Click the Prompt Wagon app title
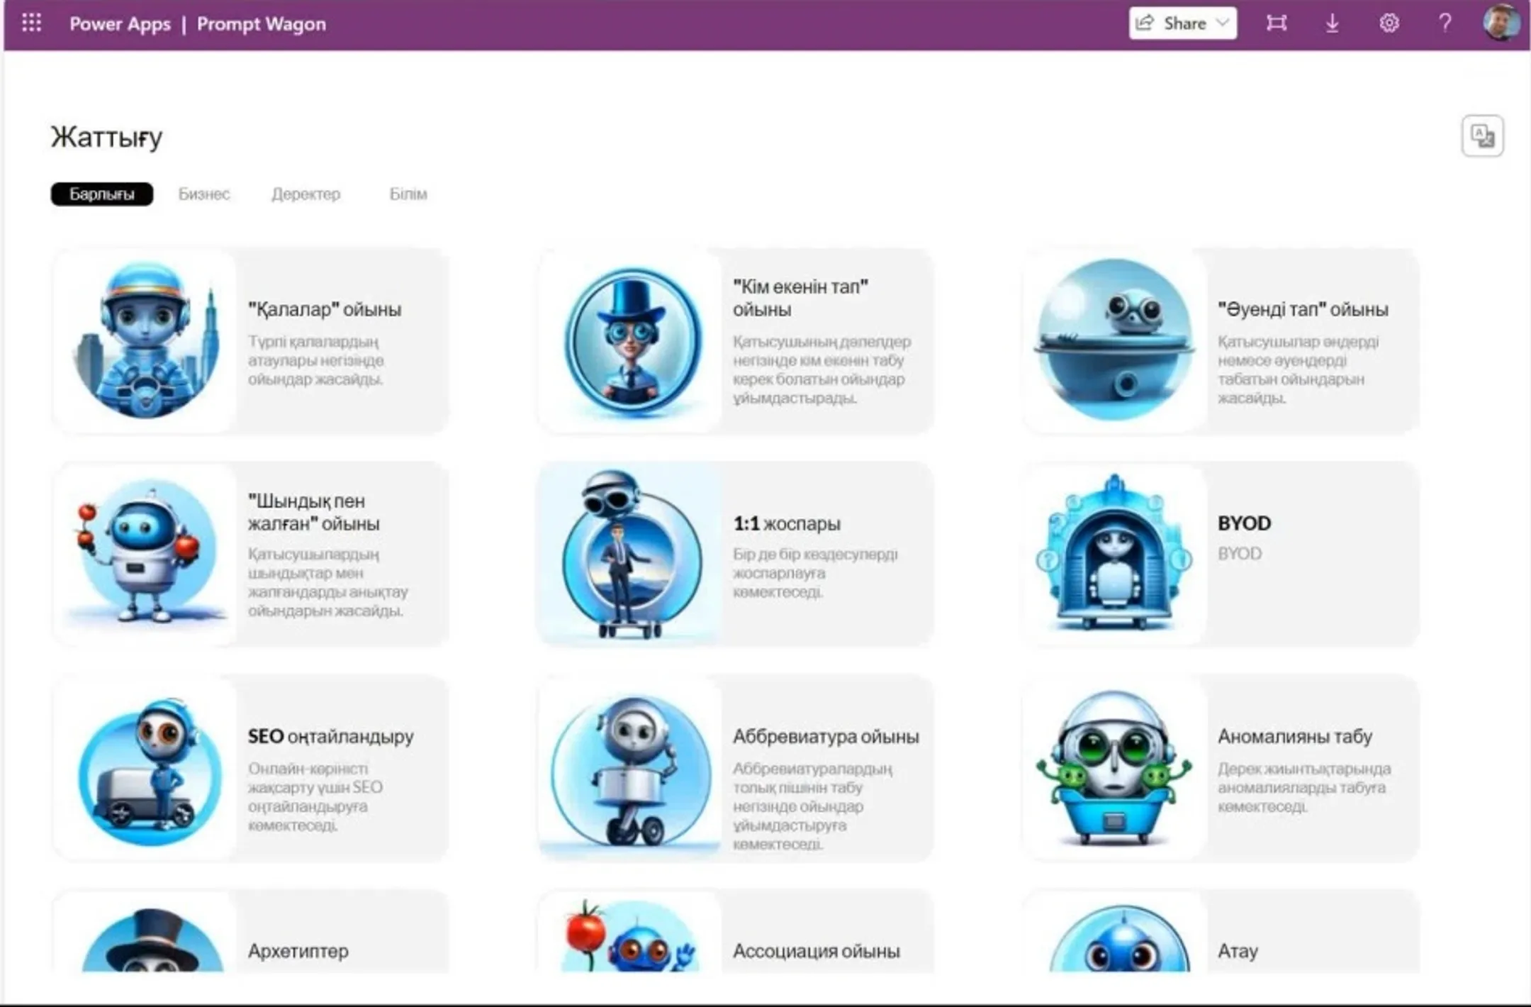The height and width of the screenshot is (1007, 1531). click(x=262, y=24)
